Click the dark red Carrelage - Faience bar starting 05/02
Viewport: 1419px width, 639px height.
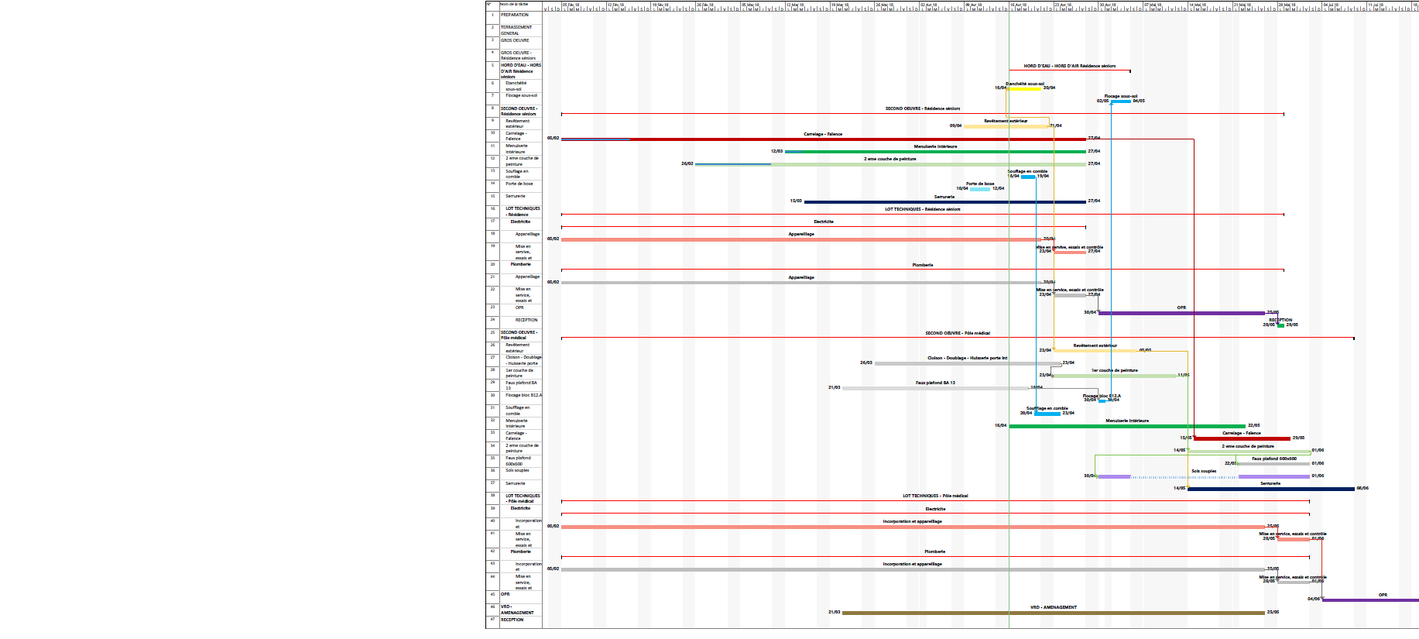[824, 139]
